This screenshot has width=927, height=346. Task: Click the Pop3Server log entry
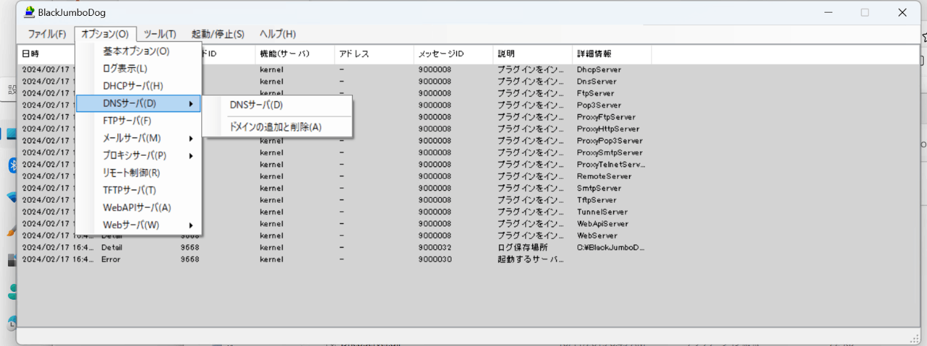[x=599, y=105]
